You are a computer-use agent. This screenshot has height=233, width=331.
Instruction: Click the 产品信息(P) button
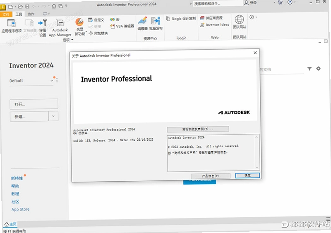(x=210, y=176)
